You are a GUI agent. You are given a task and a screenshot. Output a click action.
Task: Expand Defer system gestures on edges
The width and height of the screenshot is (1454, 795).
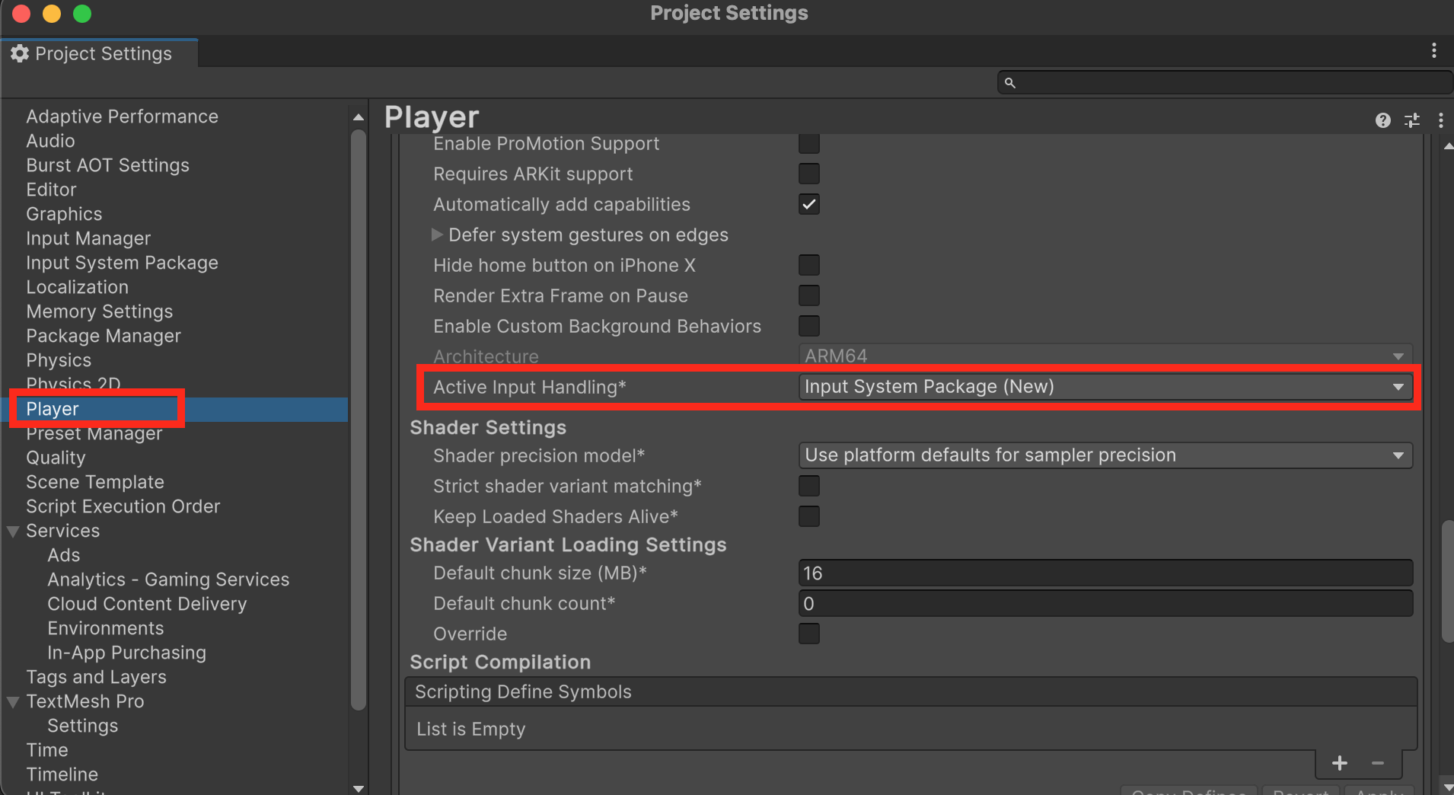click(438, 235)
